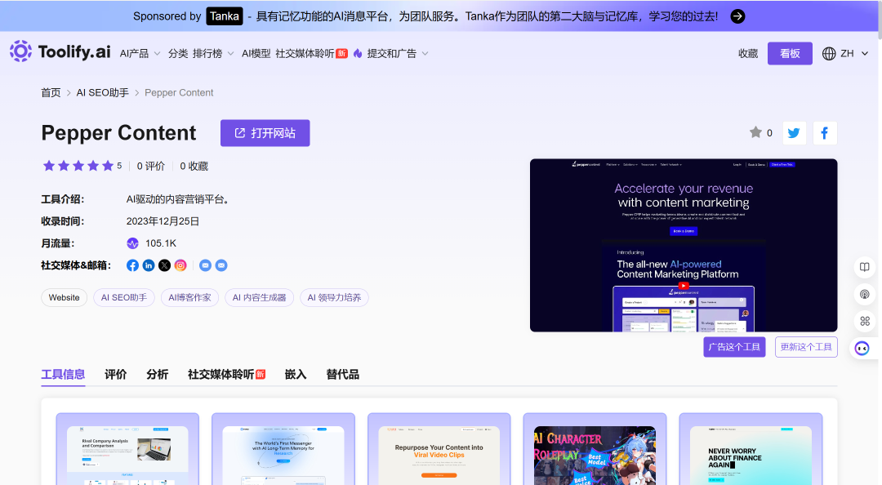Click the 看板 button
The image size is (882, 485).
pos(790,53)
